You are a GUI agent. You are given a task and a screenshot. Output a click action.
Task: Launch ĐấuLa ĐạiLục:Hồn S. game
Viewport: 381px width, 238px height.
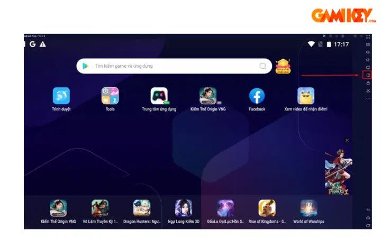(x=225, y=208)
